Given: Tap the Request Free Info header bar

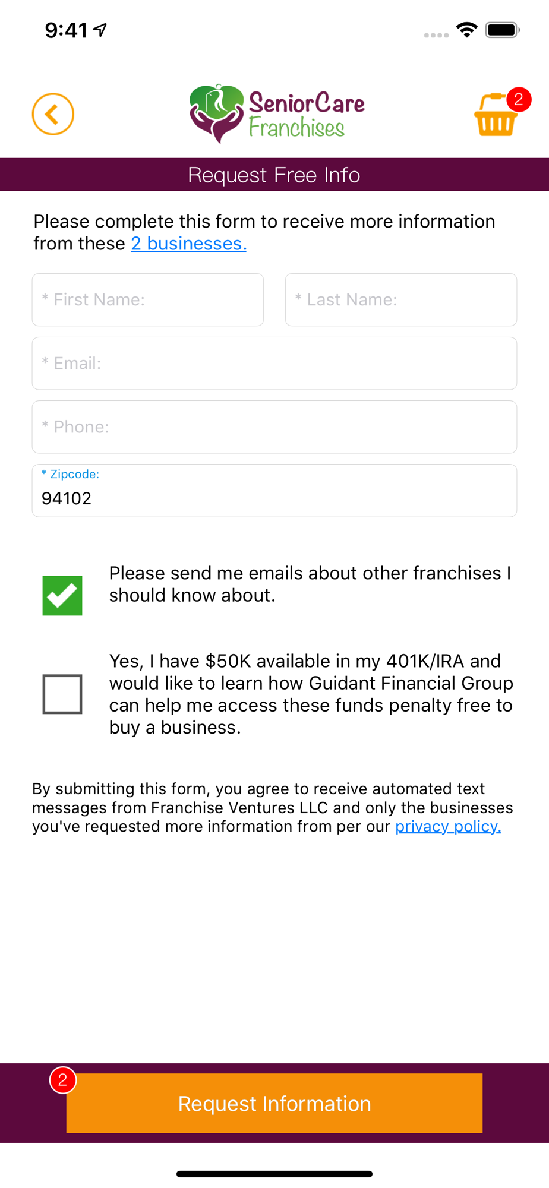Looking at the screenshot, I should tap(274, 175).
